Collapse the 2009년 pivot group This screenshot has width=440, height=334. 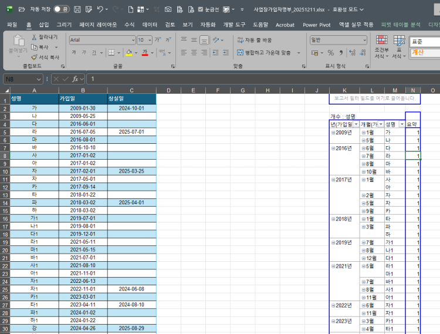333,133
